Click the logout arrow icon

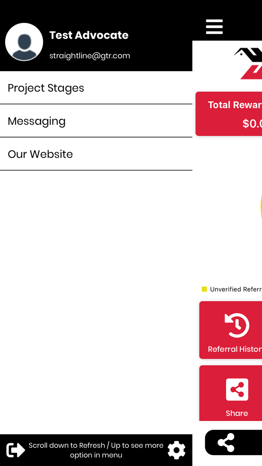[x=16, y=450]
